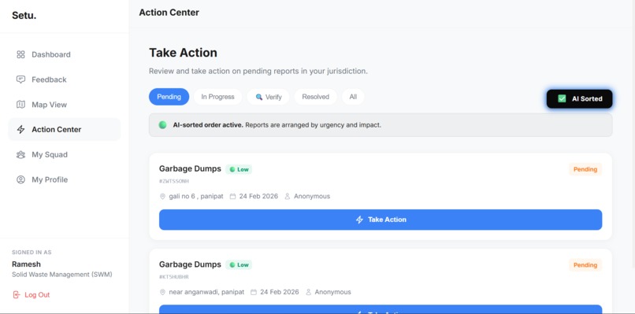Open Map View in sidebar
635x314 pixels.
[x=65, y=105]
